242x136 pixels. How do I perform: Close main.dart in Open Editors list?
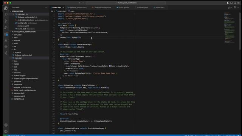point(14,14)
